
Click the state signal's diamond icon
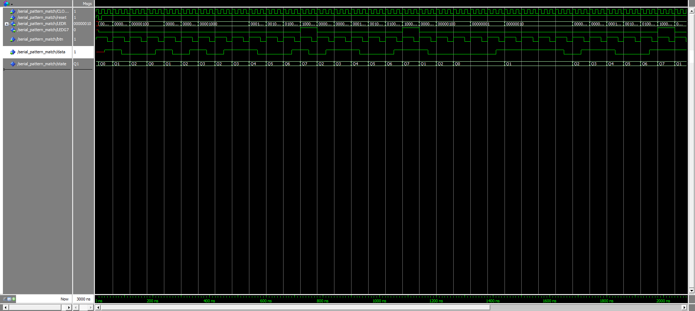click(13, 64)
